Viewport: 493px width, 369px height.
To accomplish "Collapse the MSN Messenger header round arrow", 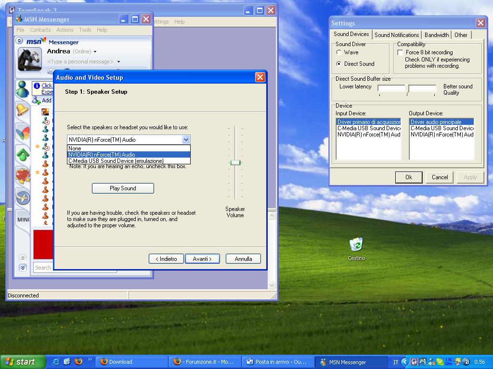I will (19, 41).
